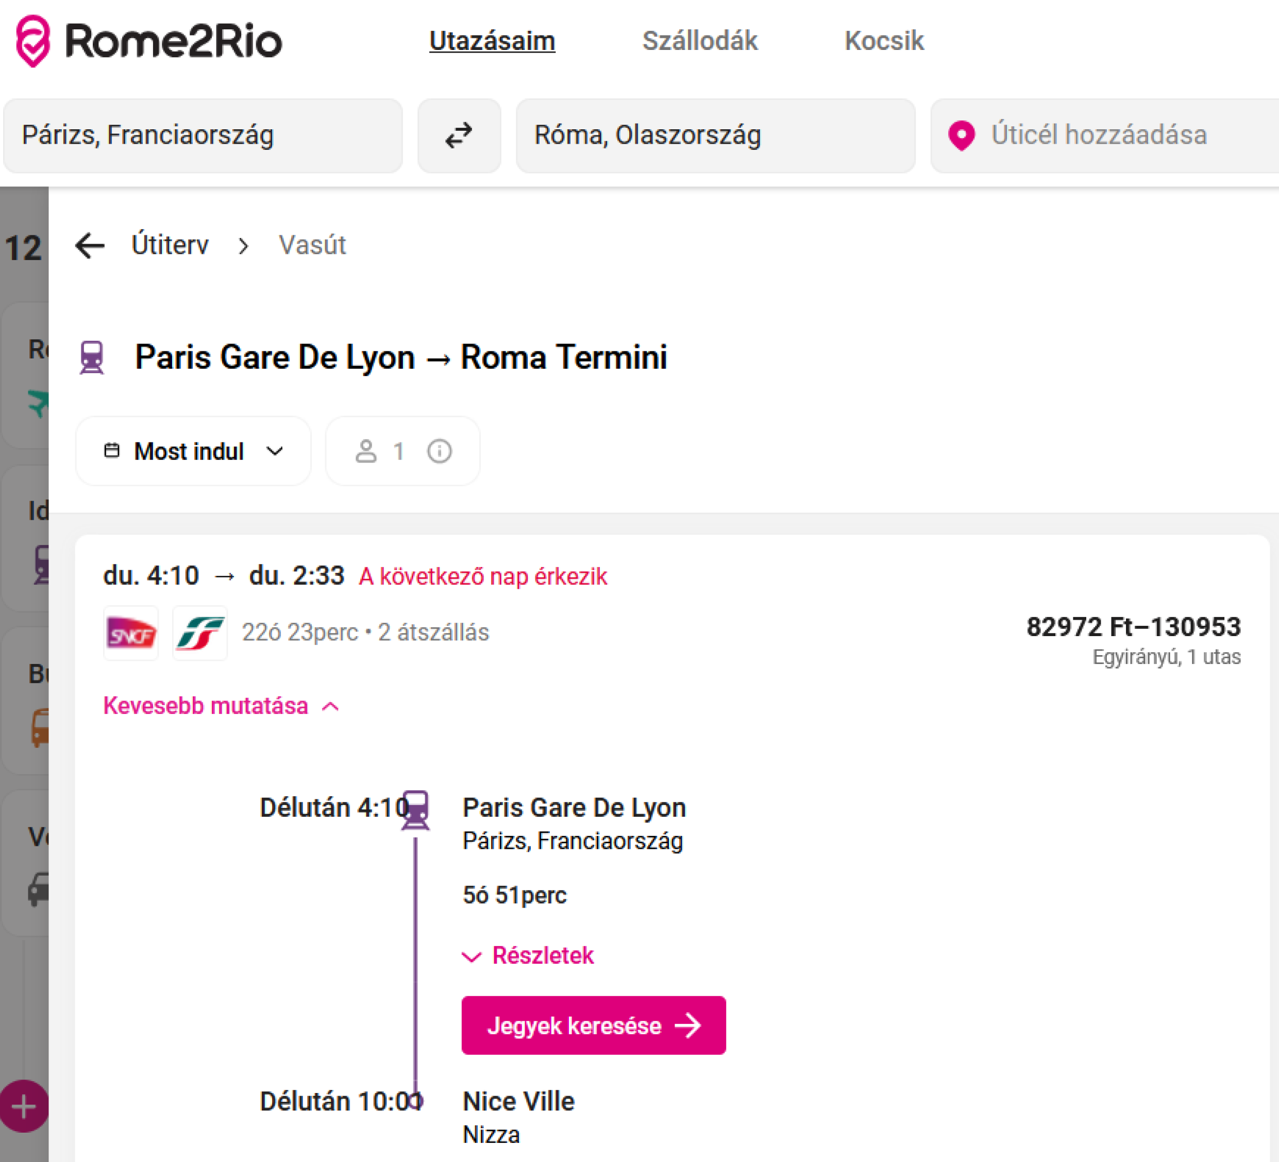Click the passenger info circle icon
The height and width of the screenshot is (1162, 1279).
(439, 451)
